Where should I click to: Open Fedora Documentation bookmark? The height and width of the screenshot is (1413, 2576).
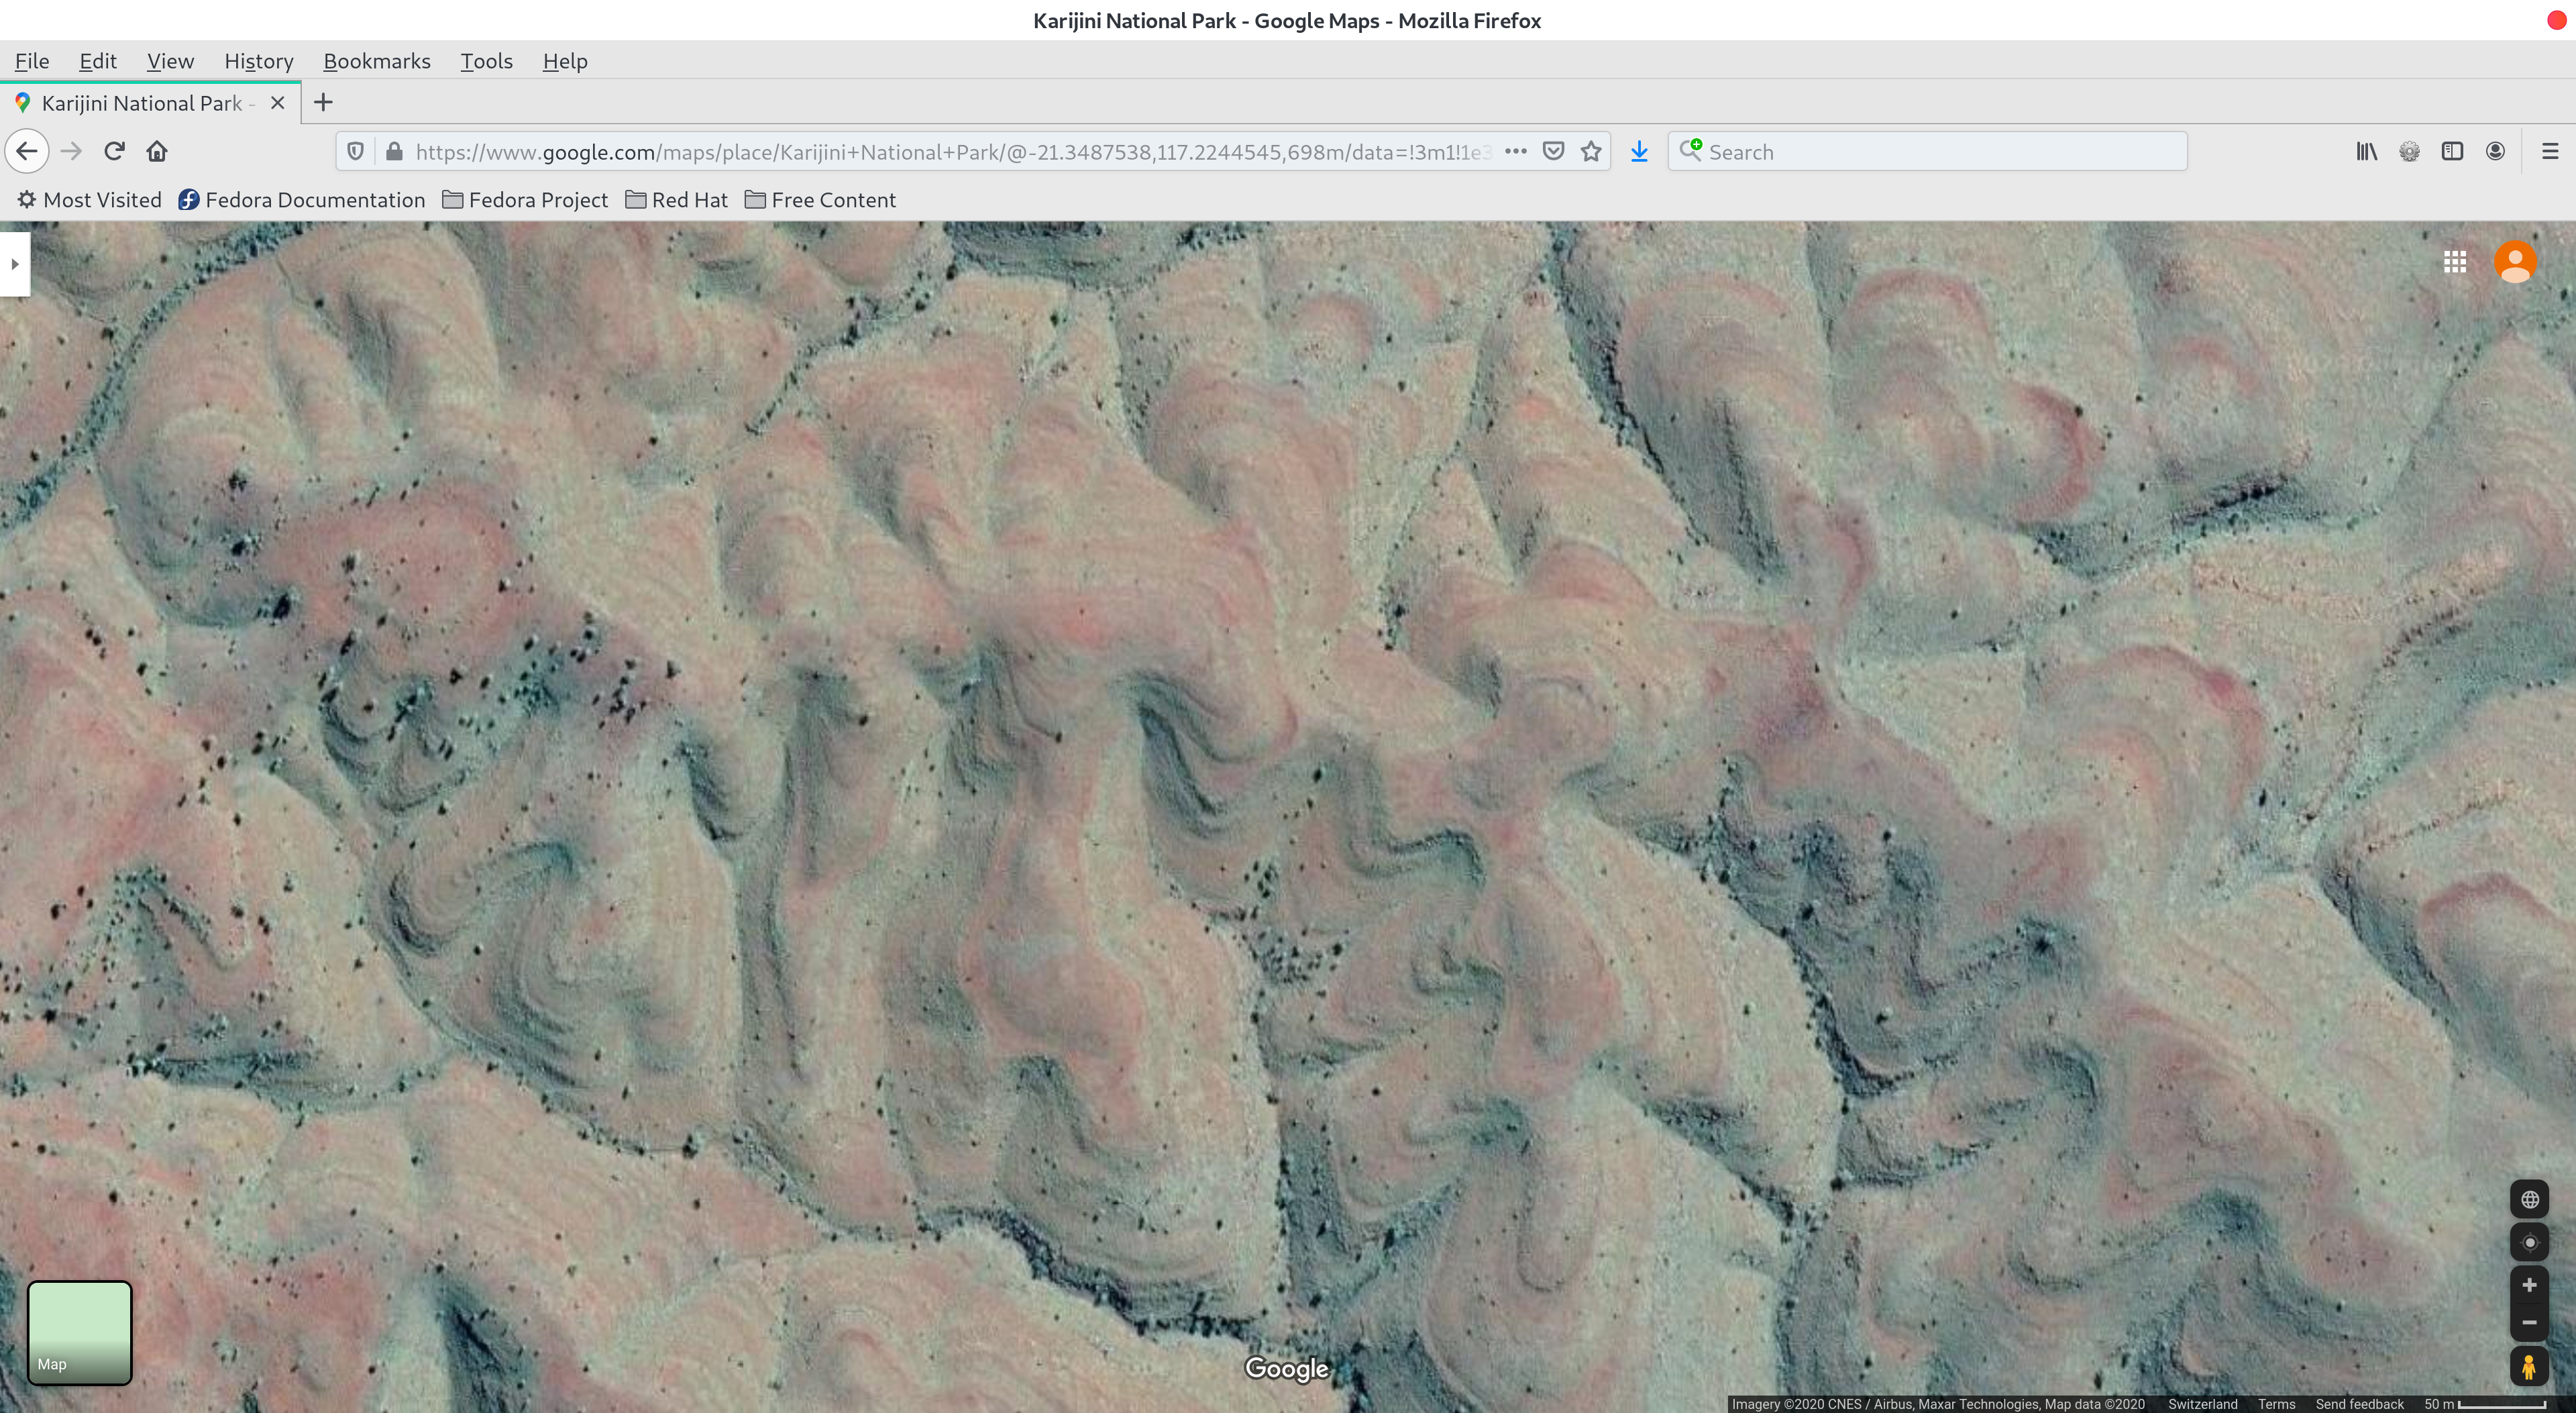pyautogui.click(x=302, y=200)
